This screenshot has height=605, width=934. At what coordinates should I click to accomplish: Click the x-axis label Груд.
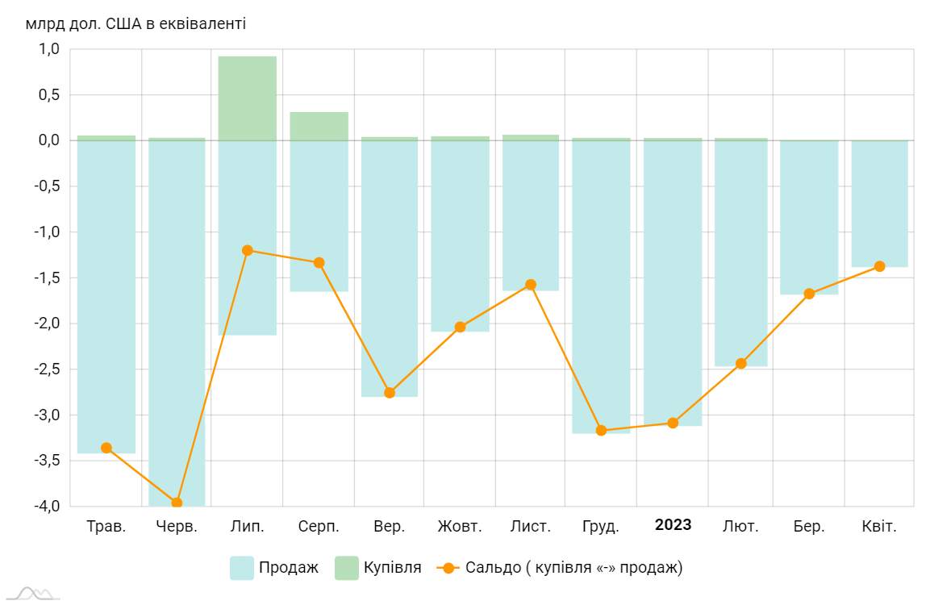601,527
